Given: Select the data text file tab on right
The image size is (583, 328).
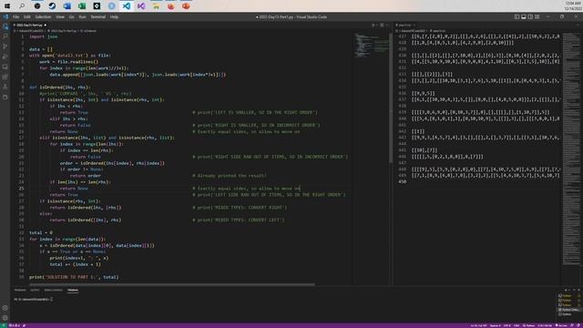Looking at the screenshot, I should point(404,26).
